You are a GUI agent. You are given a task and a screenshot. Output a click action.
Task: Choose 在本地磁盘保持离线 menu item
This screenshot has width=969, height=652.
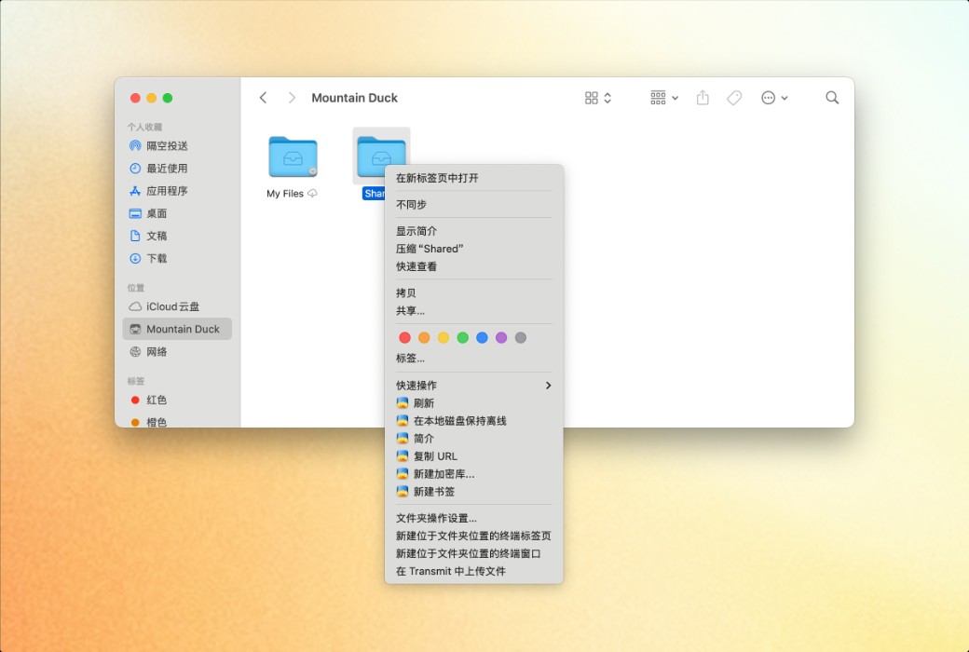[474, 421]
